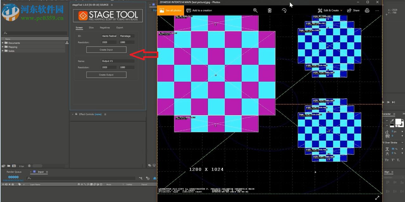Image resolution: width=405 pixels, height=202 pixels.
Task: Click the Print icon in Photos toolbar
Action: point(367,10)
